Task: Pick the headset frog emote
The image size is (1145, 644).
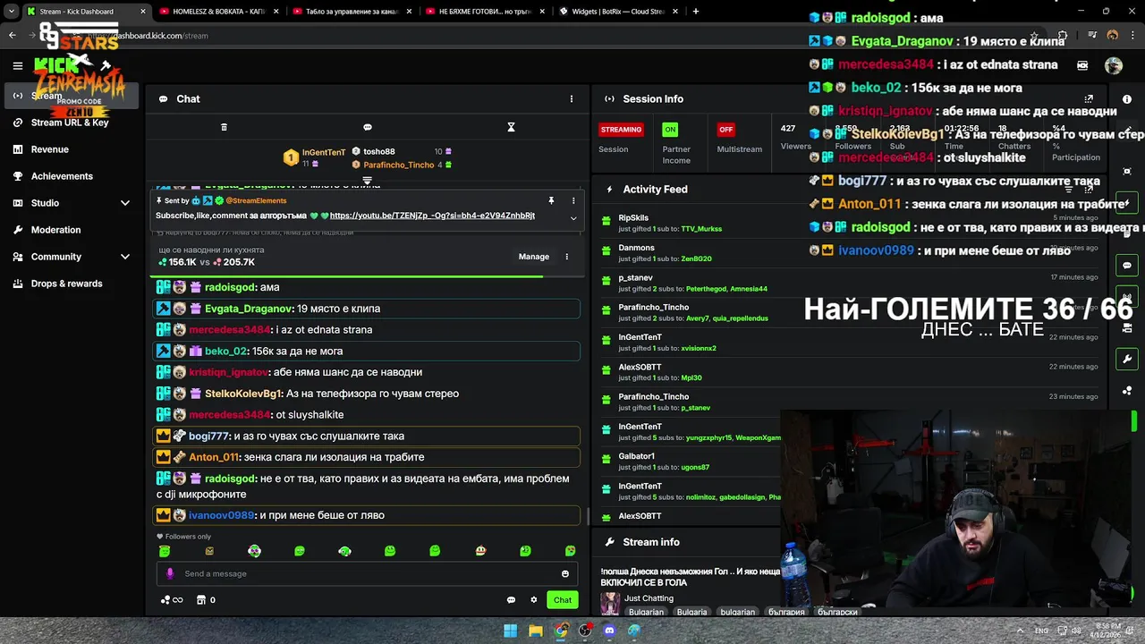Action: (x=344, y=551)
